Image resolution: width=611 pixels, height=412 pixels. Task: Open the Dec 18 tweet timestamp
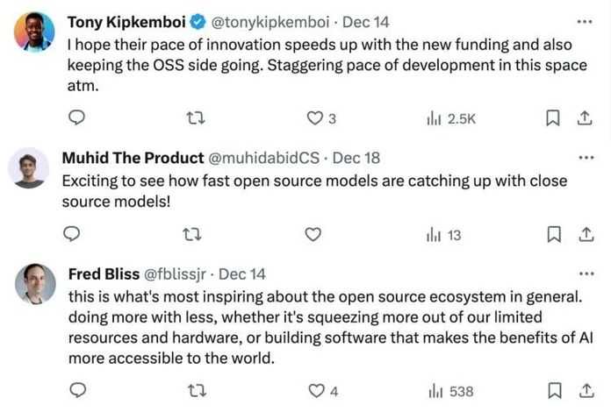[356, 158]
